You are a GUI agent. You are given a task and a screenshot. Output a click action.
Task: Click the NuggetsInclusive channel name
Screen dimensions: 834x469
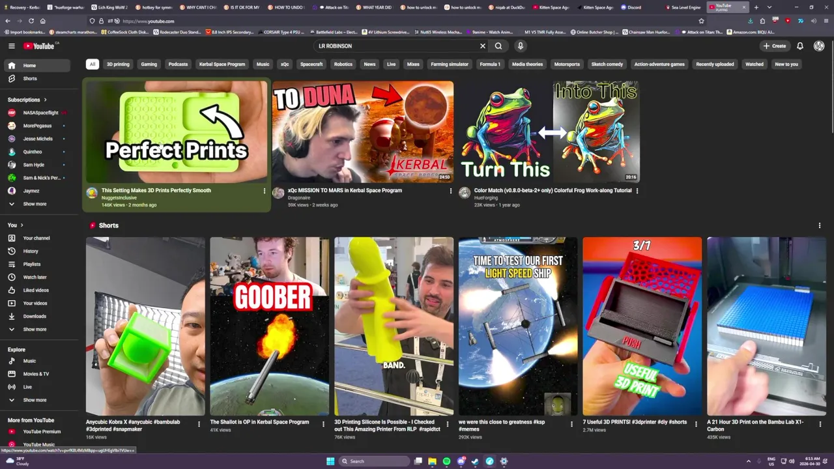119,198
